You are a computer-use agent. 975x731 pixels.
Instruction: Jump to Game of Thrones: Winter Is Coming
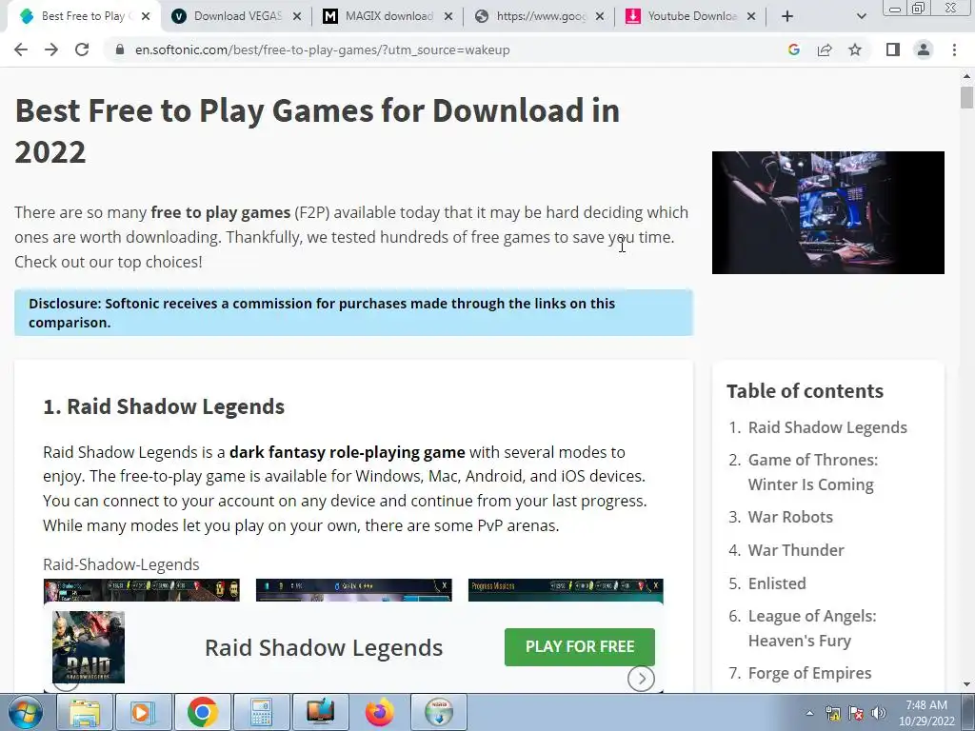813,472
